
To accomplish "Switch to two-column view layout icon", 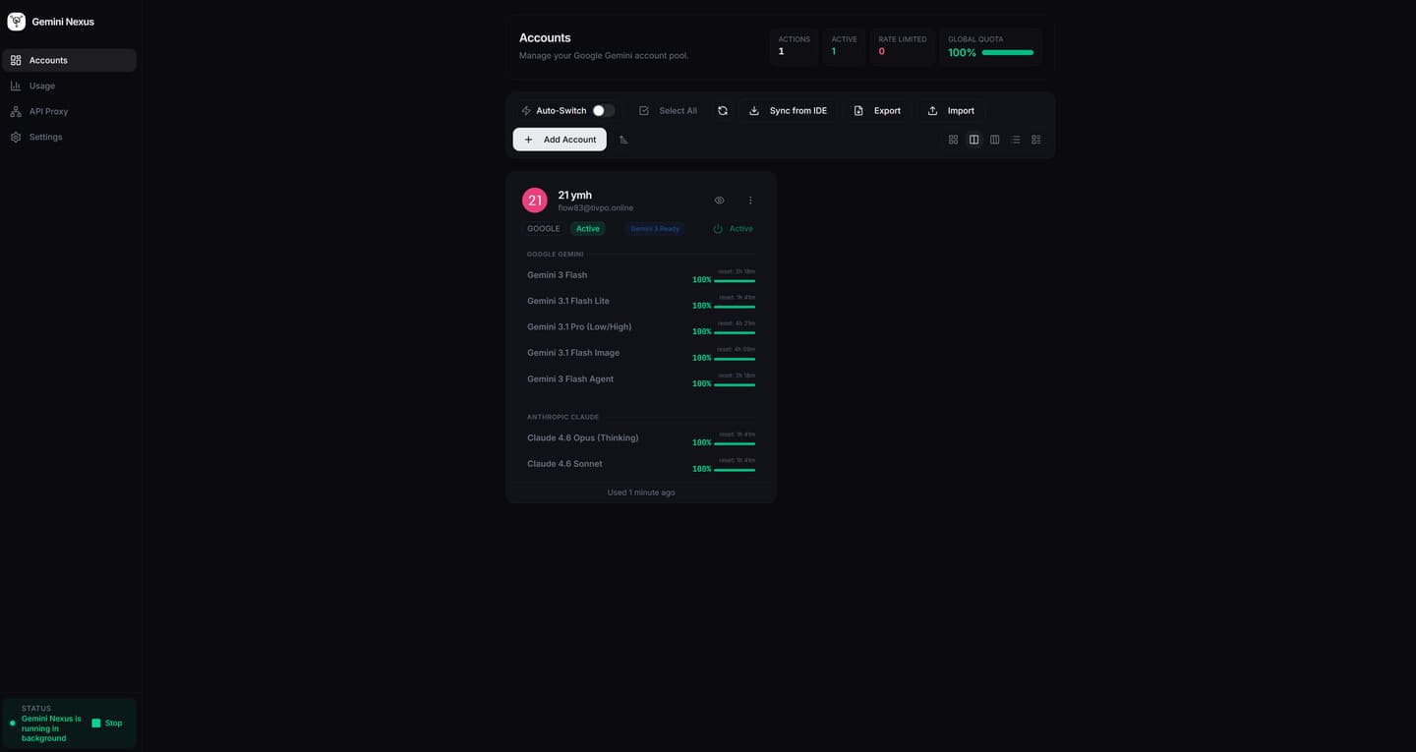I will click(973, 140).
